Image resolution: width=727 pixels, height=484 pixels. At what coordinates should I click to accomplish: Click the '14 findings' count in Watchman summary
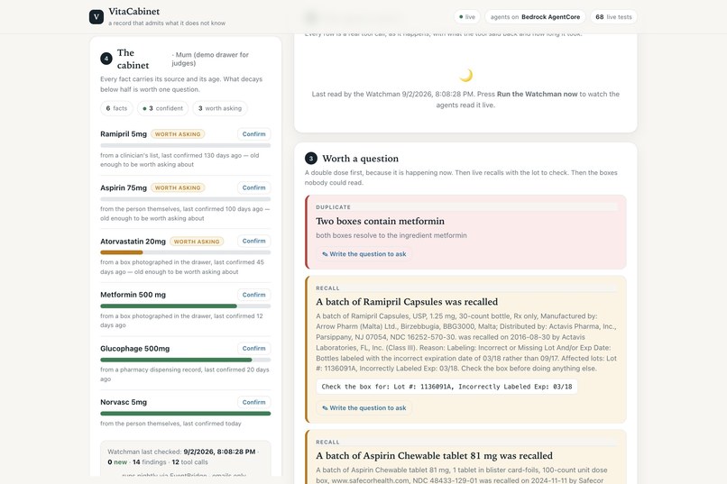(x=150, y=462)
